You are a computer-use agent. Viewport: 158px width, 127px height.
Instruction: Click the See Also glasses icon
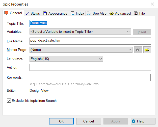click(89, 14)
